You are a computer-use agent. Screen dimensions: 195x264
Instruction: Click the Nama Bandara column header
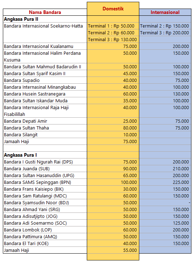pyautogui.click(x=45, y=12)
